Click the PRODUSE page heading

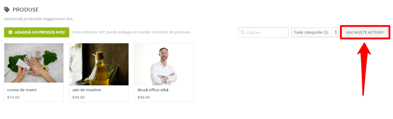coord(26,10)
